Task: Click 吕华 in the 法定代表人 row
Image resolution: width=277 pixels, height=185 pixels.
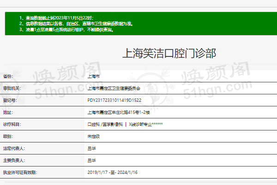Action: (x=91, y=148)
